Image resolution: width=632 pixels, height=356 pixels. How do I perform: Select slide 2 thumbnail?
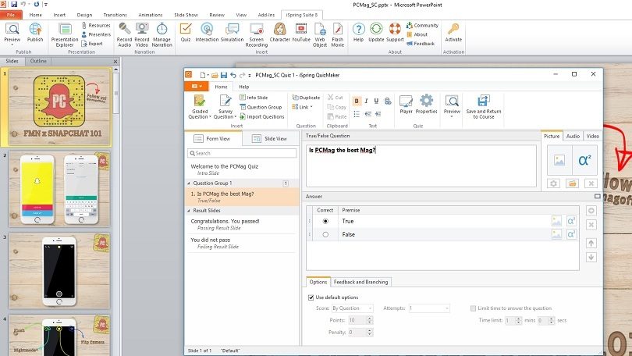[x=59, y=189]
